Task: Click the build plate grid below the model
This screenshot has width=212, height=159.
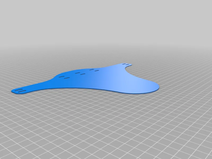Action: 106,119
